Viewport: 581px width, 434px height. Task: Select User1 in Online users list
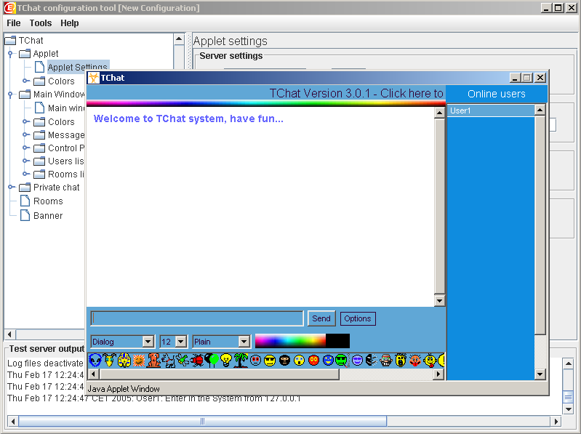(491, 110)
